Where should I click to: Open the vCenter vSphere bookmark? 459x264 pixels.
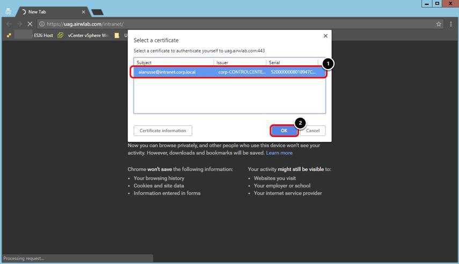coord(88,35)
